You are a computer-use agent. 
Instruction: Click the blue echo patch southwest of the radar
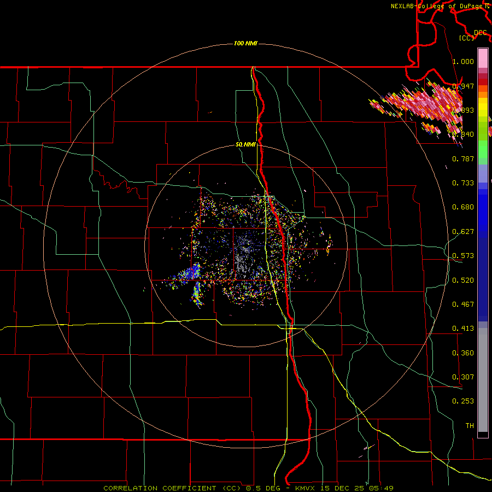190,273
